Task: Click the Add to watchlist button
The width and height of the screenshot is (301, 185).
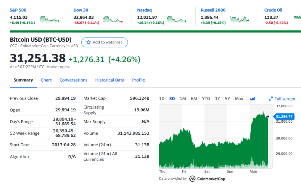Action: (104, 42)
